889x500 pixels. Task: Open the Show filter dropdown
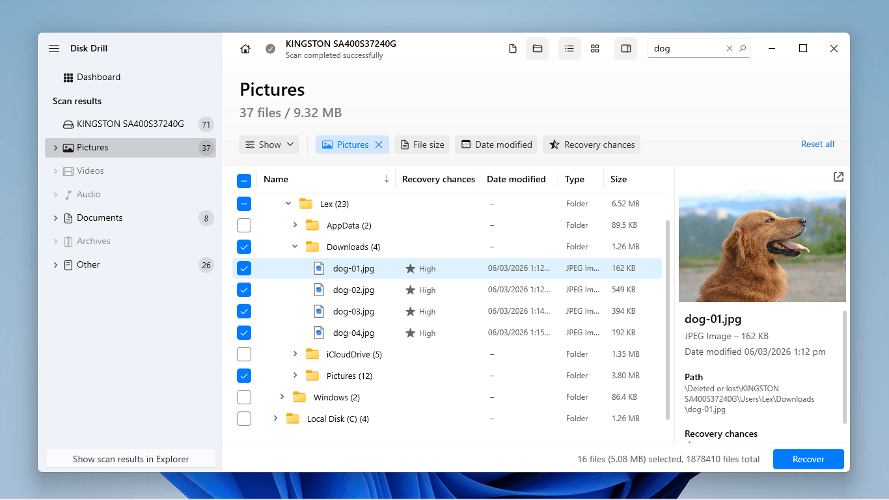[269, 145]
